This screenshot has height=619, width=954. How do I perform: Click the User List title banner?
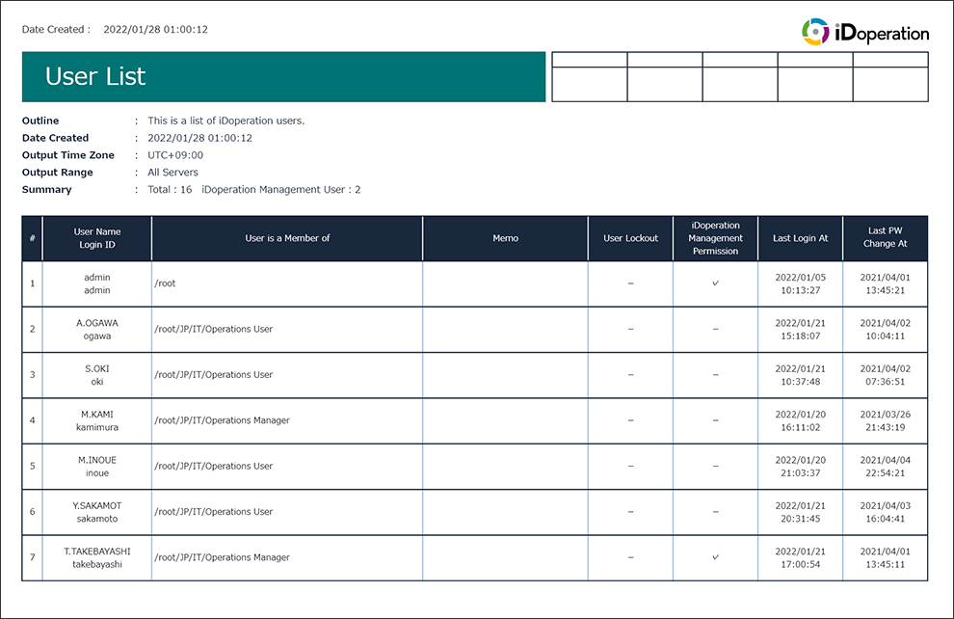pos(283,77)
